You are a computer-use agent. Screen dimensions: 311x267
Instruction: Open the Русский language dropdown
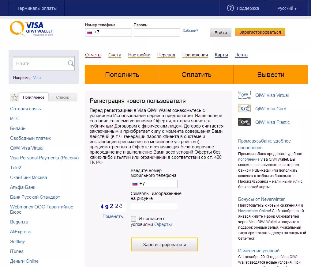coord(287,8)
